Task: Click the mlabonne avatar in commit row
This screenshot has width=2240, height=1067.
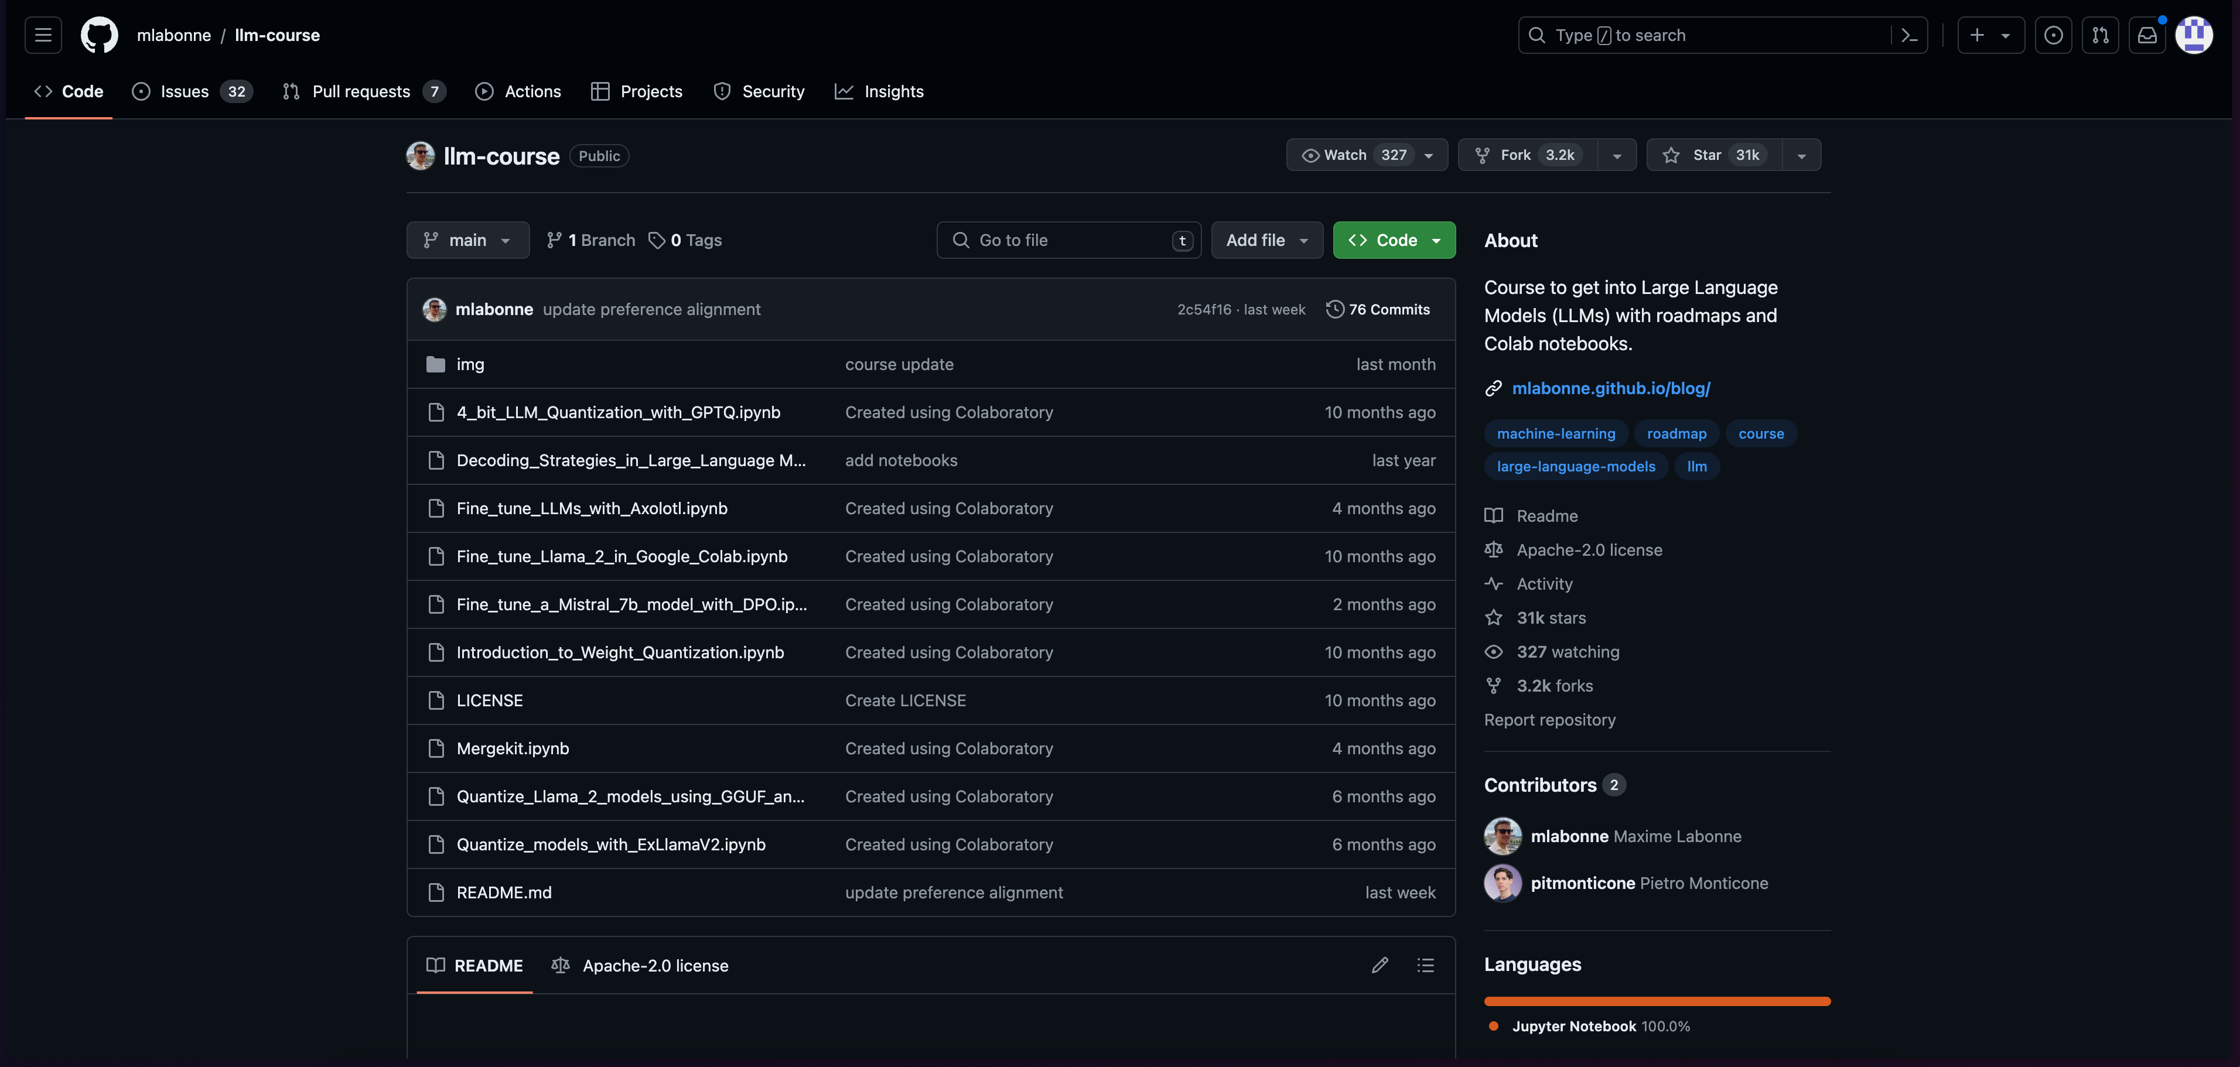Action: [435, 310]
